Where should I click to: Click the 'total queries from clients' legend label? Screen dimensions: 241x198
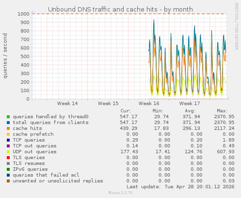(50, 123)
